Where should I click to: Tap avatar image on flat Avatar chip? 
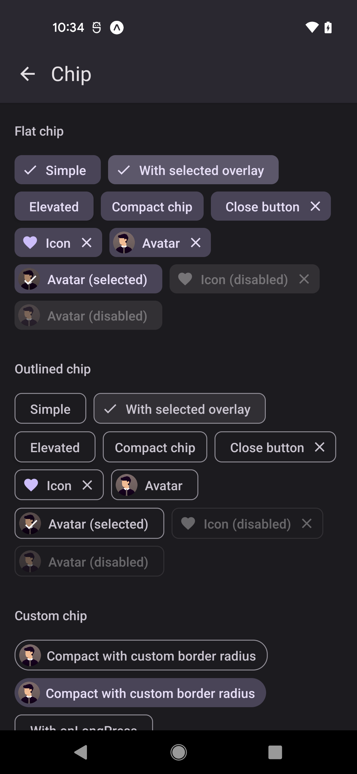pyautogui.click(x=124, y=243)
